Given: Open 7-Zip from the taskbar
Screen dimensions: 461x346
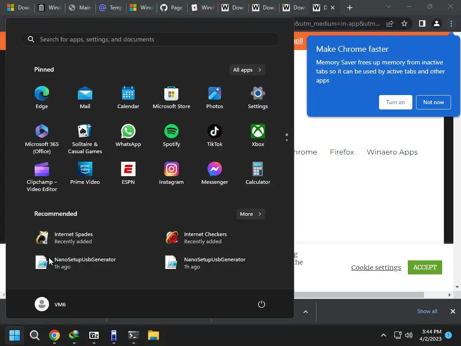Looking at the screenshot, I should pos(94,335).
